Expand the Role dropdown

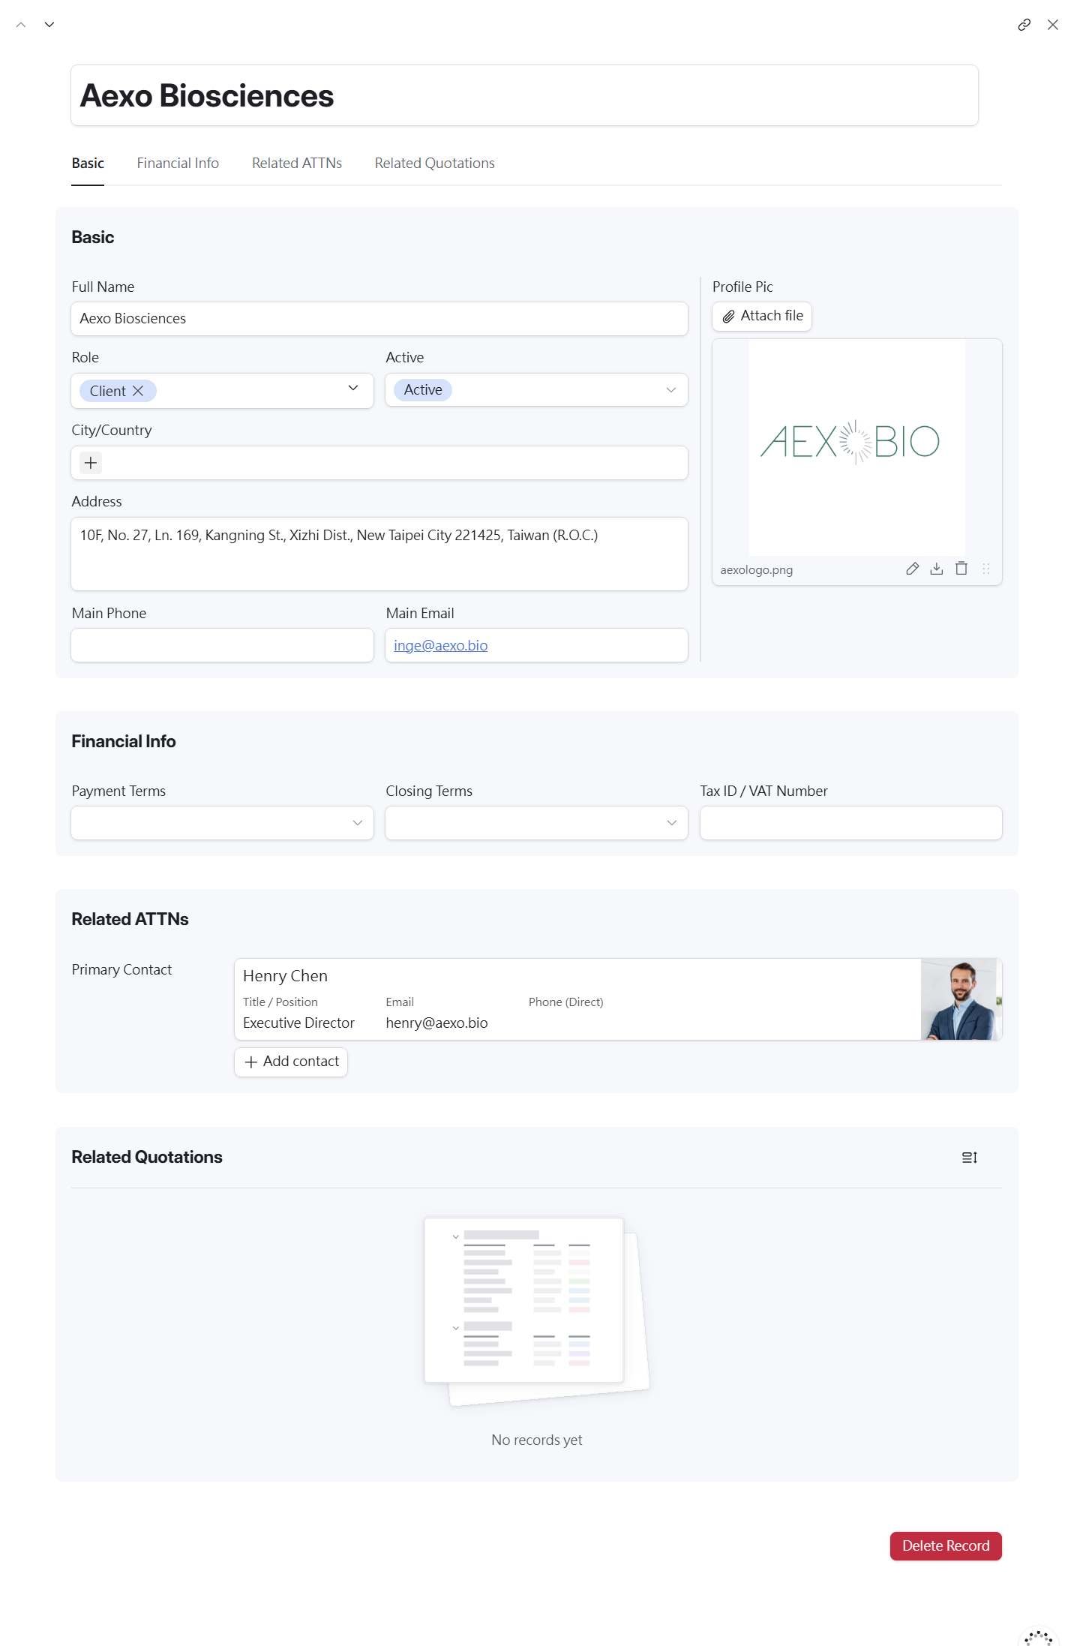(352, 389)
